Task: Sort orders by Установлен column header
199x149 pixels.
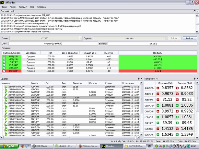Action: 130,83
